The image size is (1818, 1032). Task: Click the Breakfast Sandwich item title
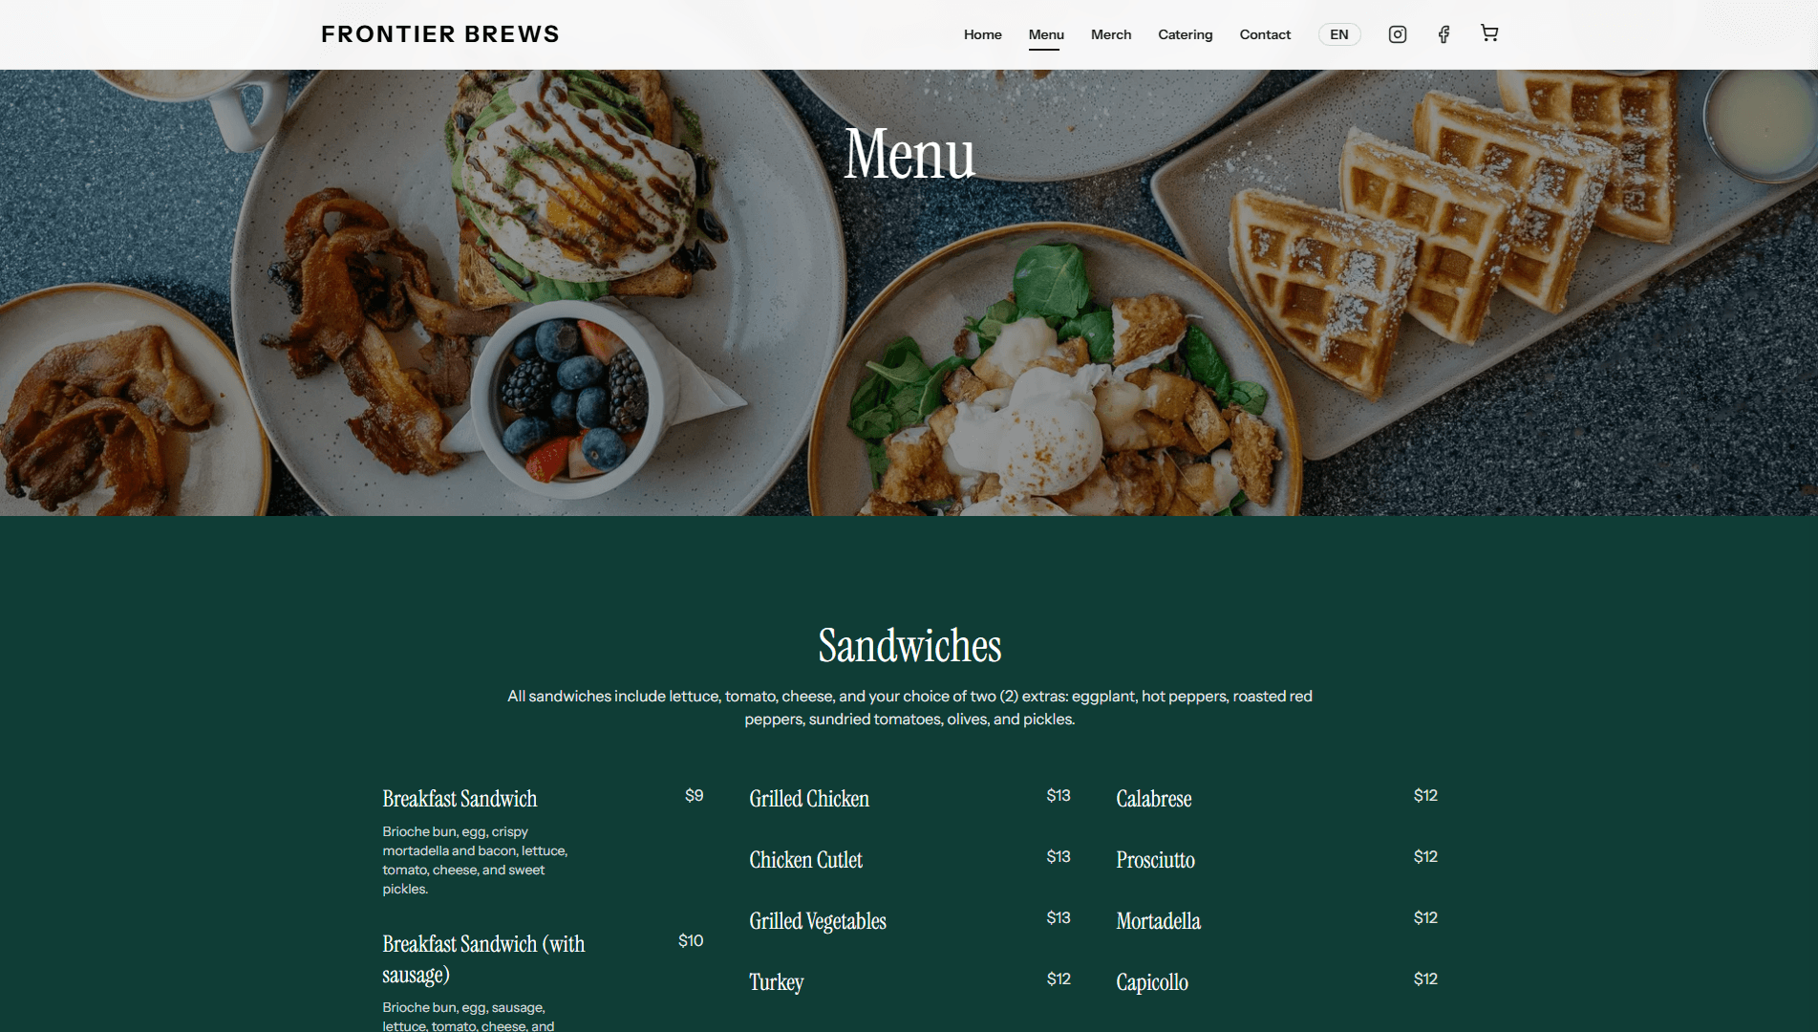click(x=460, y=799)
